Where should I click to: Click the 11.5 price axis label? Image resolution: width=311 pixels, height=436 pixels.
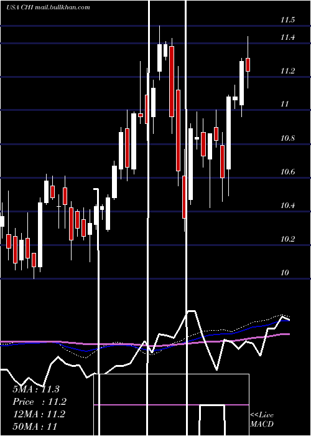287,20
